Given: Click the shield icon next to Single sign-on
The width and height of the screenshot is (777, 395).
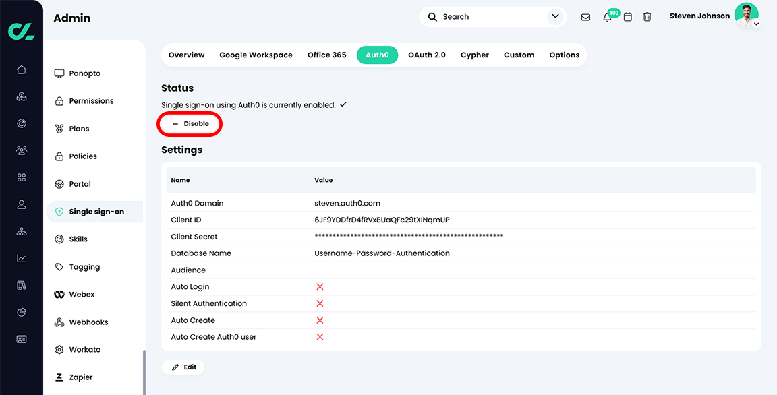Looking at the screenshot, I should (59, 211).
